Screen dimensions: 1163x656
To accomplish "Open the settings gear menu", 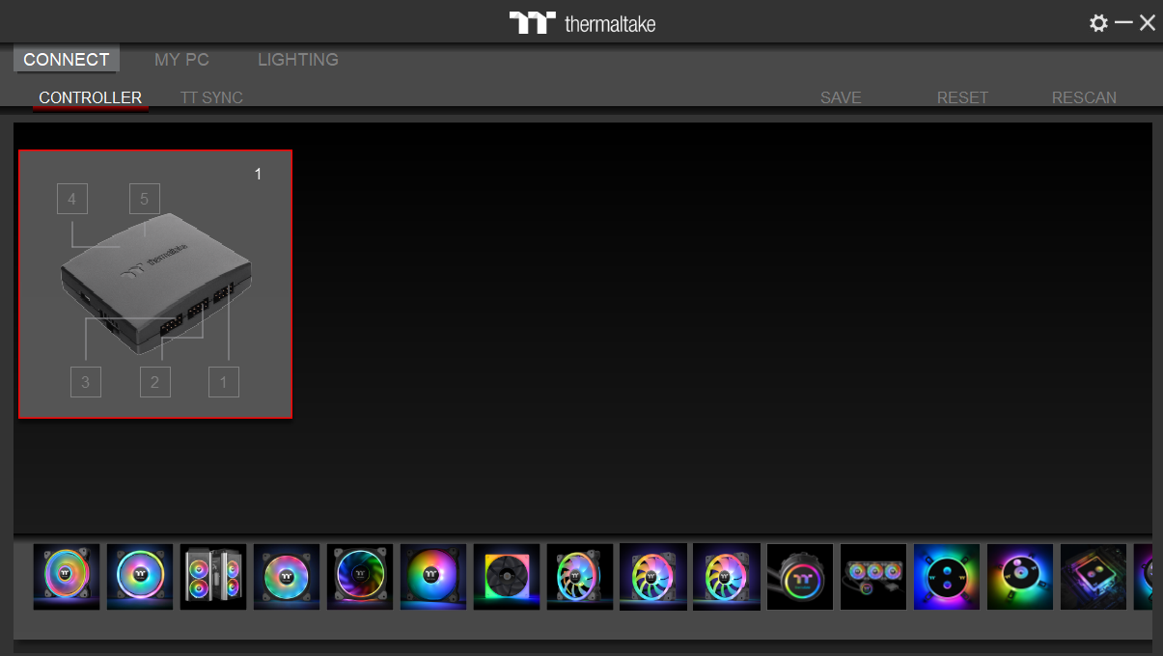I will 1099,22.
